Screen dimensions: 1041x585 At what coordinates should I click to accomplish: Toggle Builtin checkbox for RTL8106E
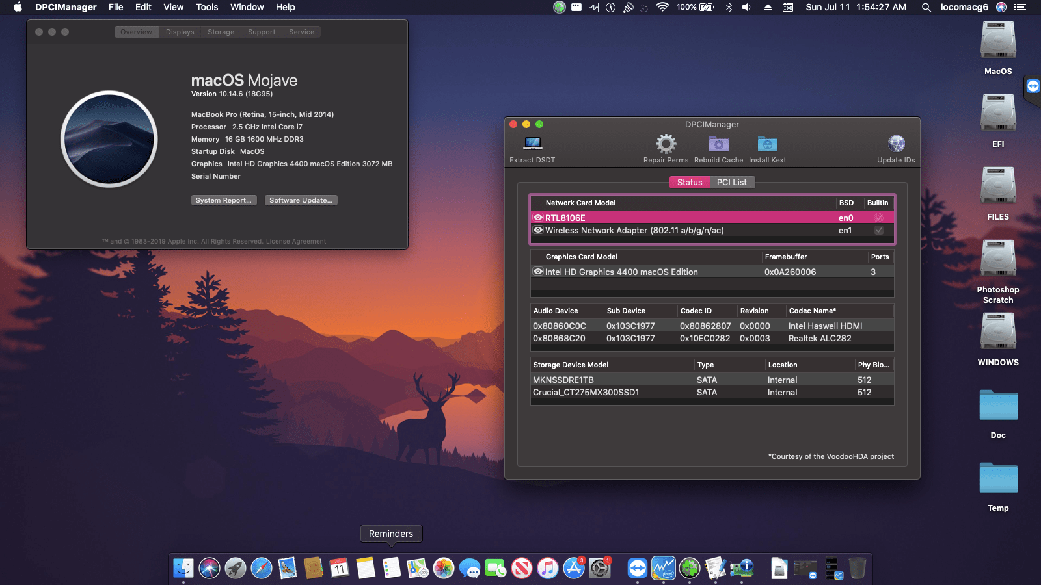pyautogui.click(x=879, y=218)
